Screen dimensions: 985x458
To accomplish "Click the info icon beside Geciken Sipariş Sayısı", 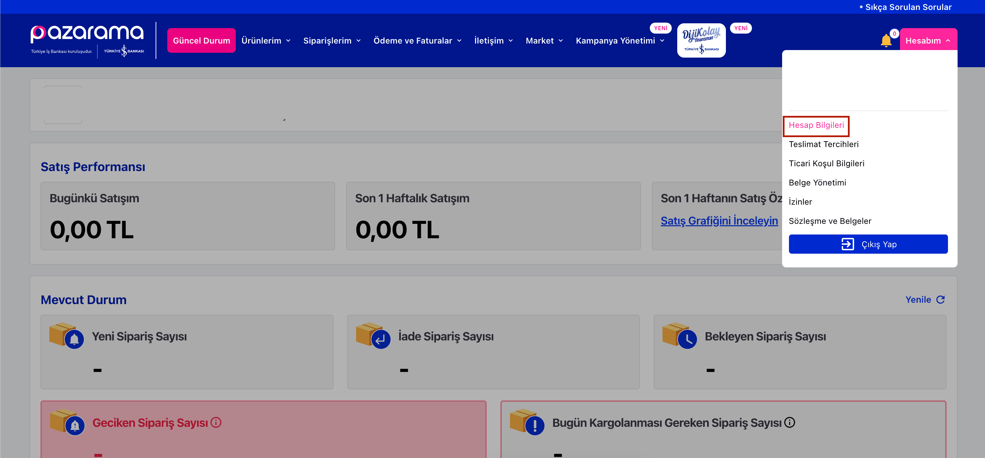I will point(216,422).
